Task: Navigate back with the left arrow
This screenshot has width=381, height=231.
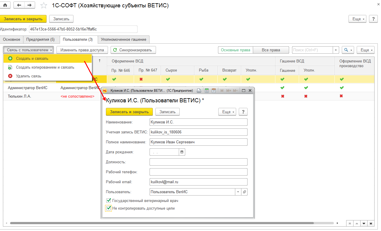Action: click(x=19, y=5)
